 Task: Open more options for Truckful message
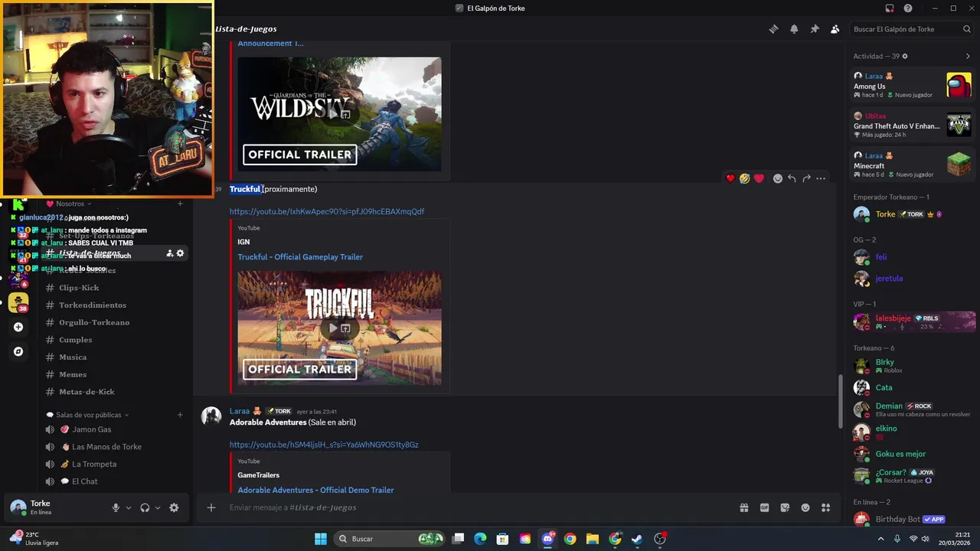[821, 178]
